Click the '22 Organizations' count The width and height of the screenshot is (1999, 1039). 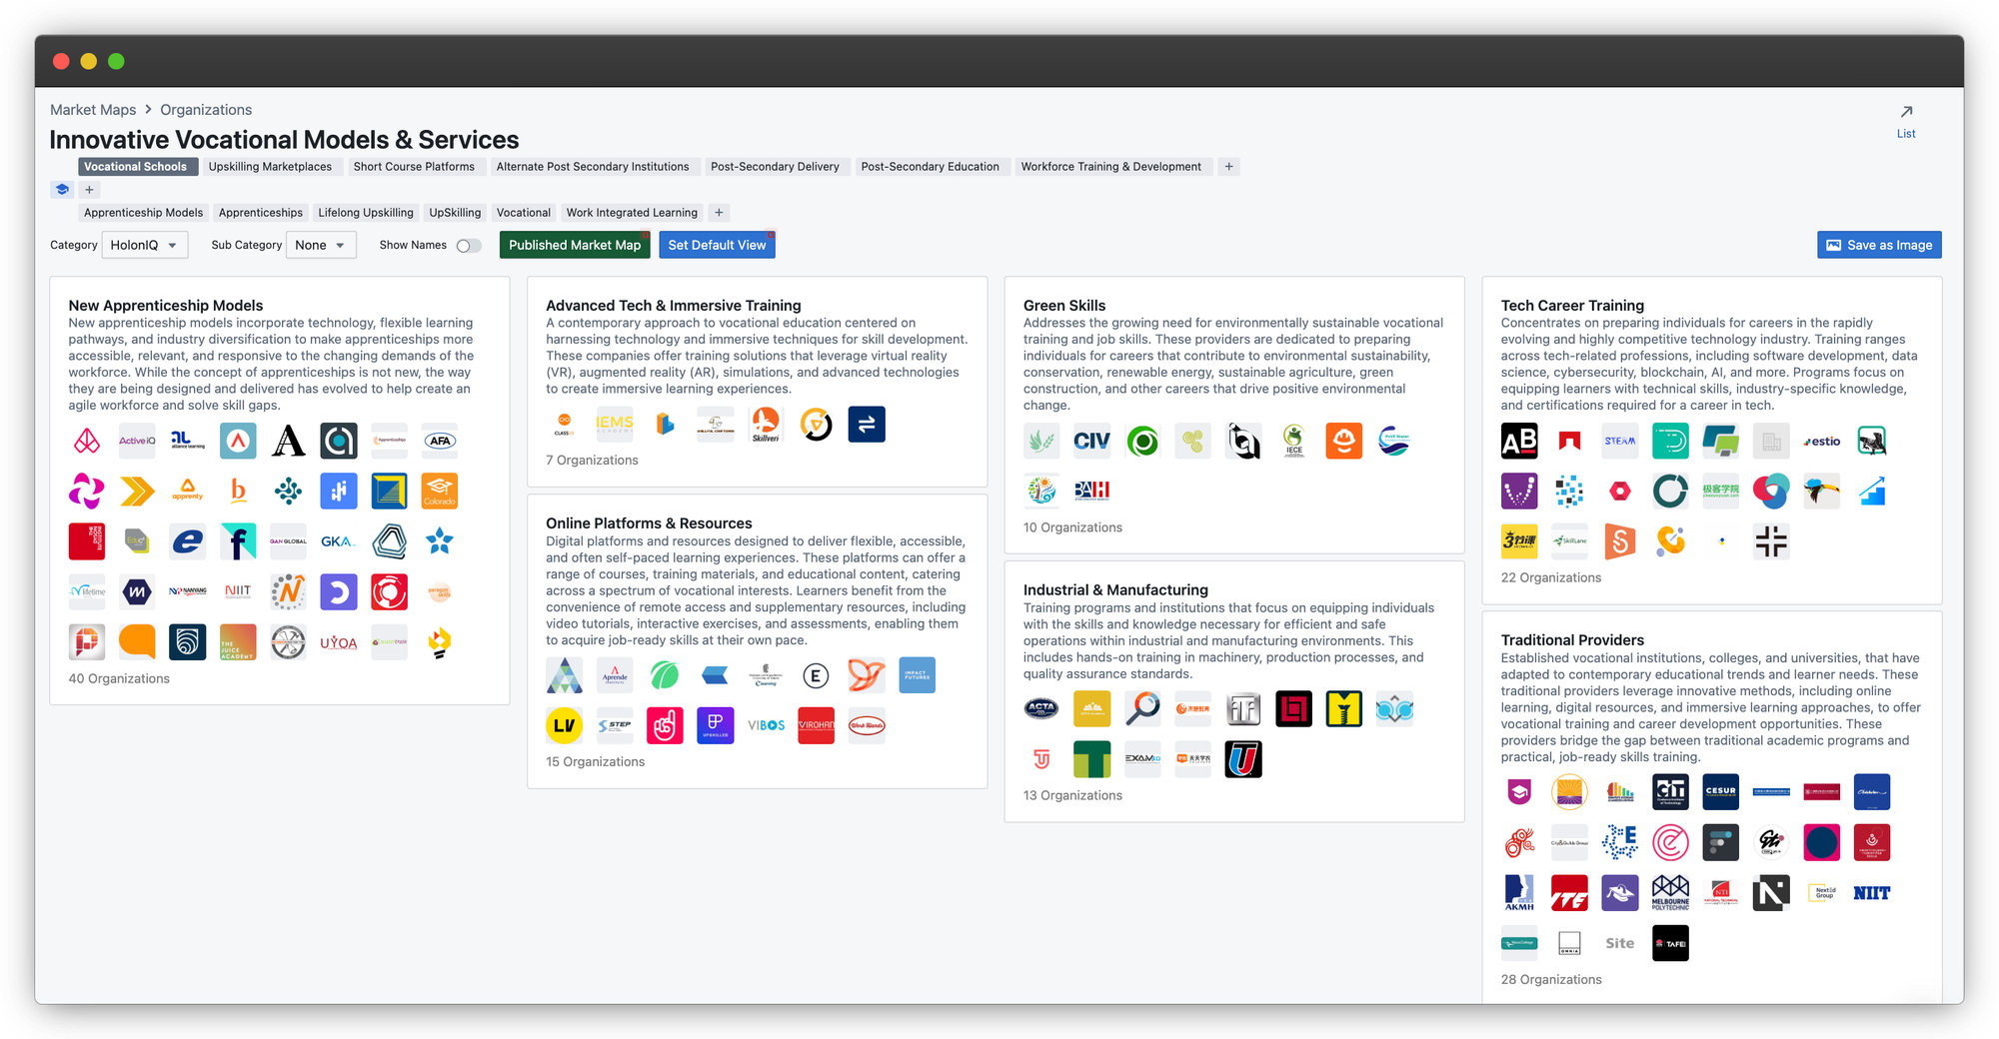point(1551,577)
